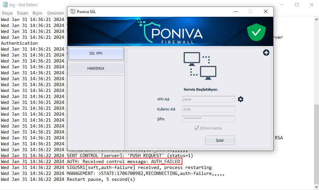Minimize the Not Defteri log window

(282, 5)
